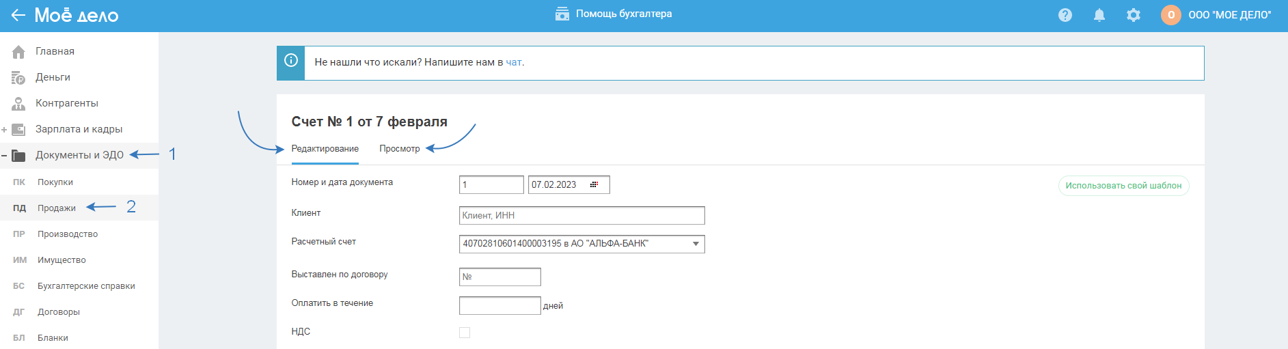The image size is (1288, 349).
Task: Open notifications bell icon
Action: (x=1099, y=15)
